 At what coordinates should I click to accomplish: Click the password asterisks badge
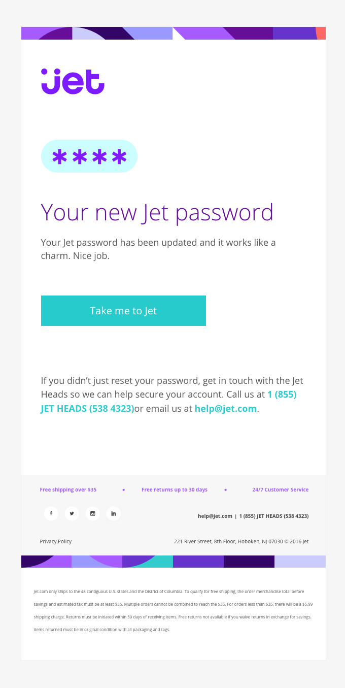(x=89, y=156)
